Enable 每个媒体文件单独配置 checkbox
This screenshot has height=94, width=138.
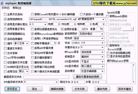[x=32, y=71]
